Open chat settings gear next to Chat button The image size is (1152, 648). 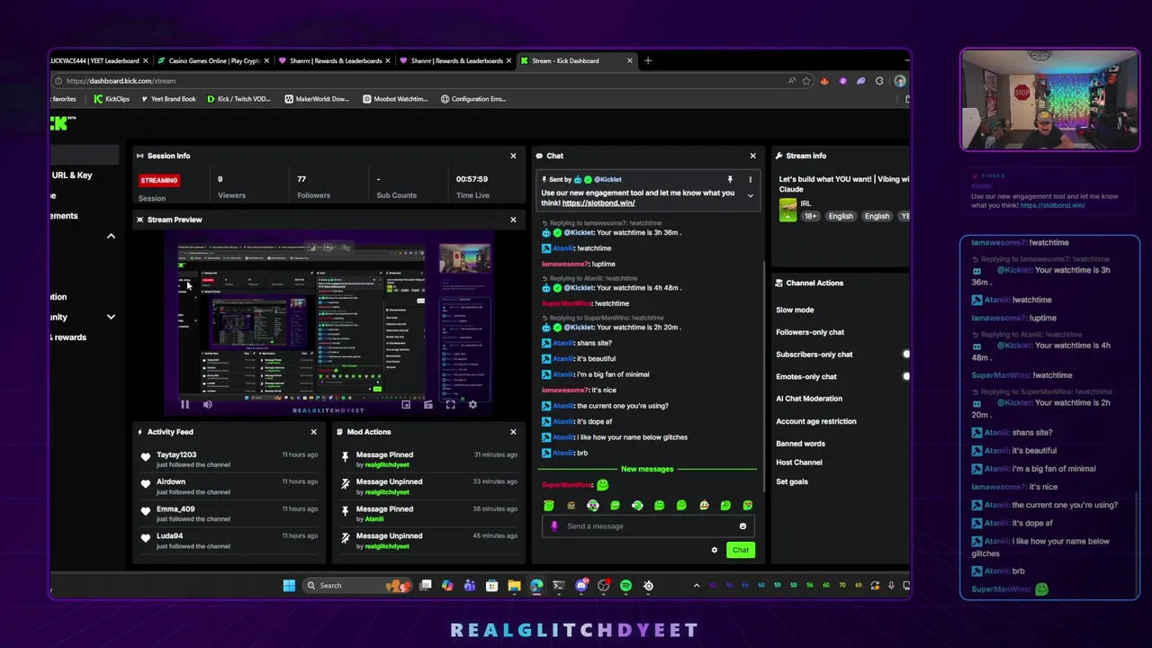(715, 550)
